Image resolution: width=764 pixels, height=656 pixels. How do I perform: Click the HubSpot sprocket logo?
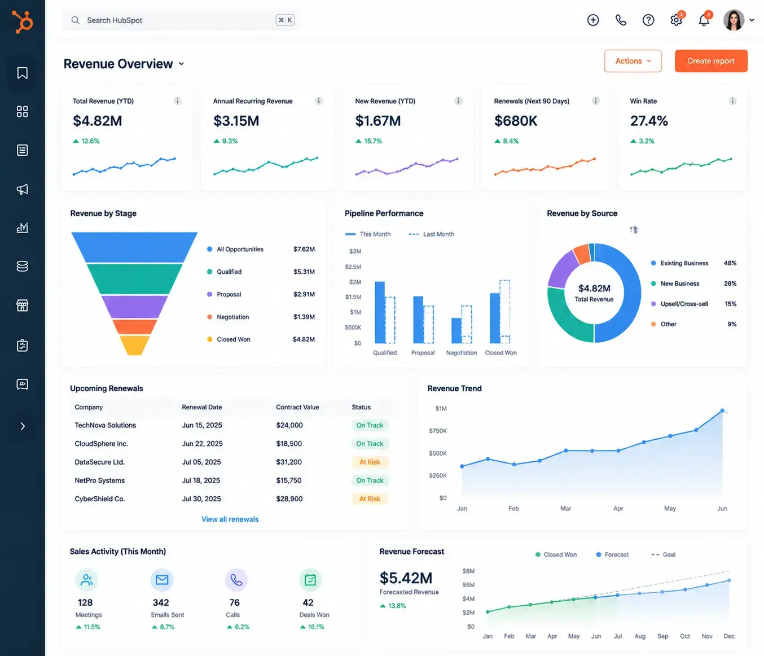click(23, 21)
